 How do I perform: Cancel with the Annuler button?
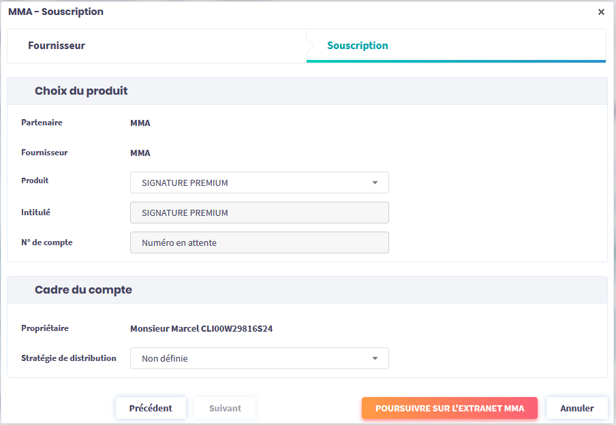click(576, 408)
